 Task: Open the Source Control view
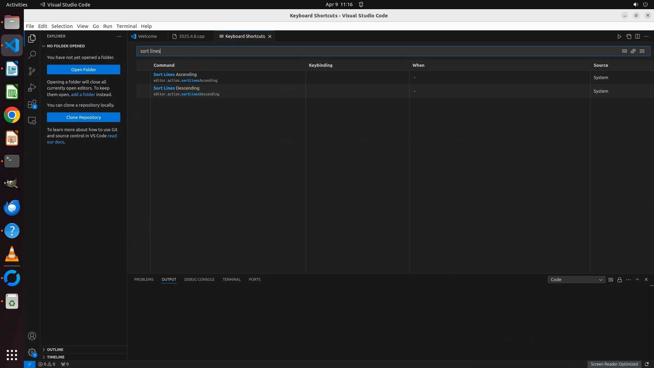click(x=32, y=71)
